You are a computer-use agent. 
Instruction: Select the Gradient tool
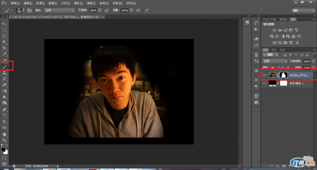tap(4, 91)
